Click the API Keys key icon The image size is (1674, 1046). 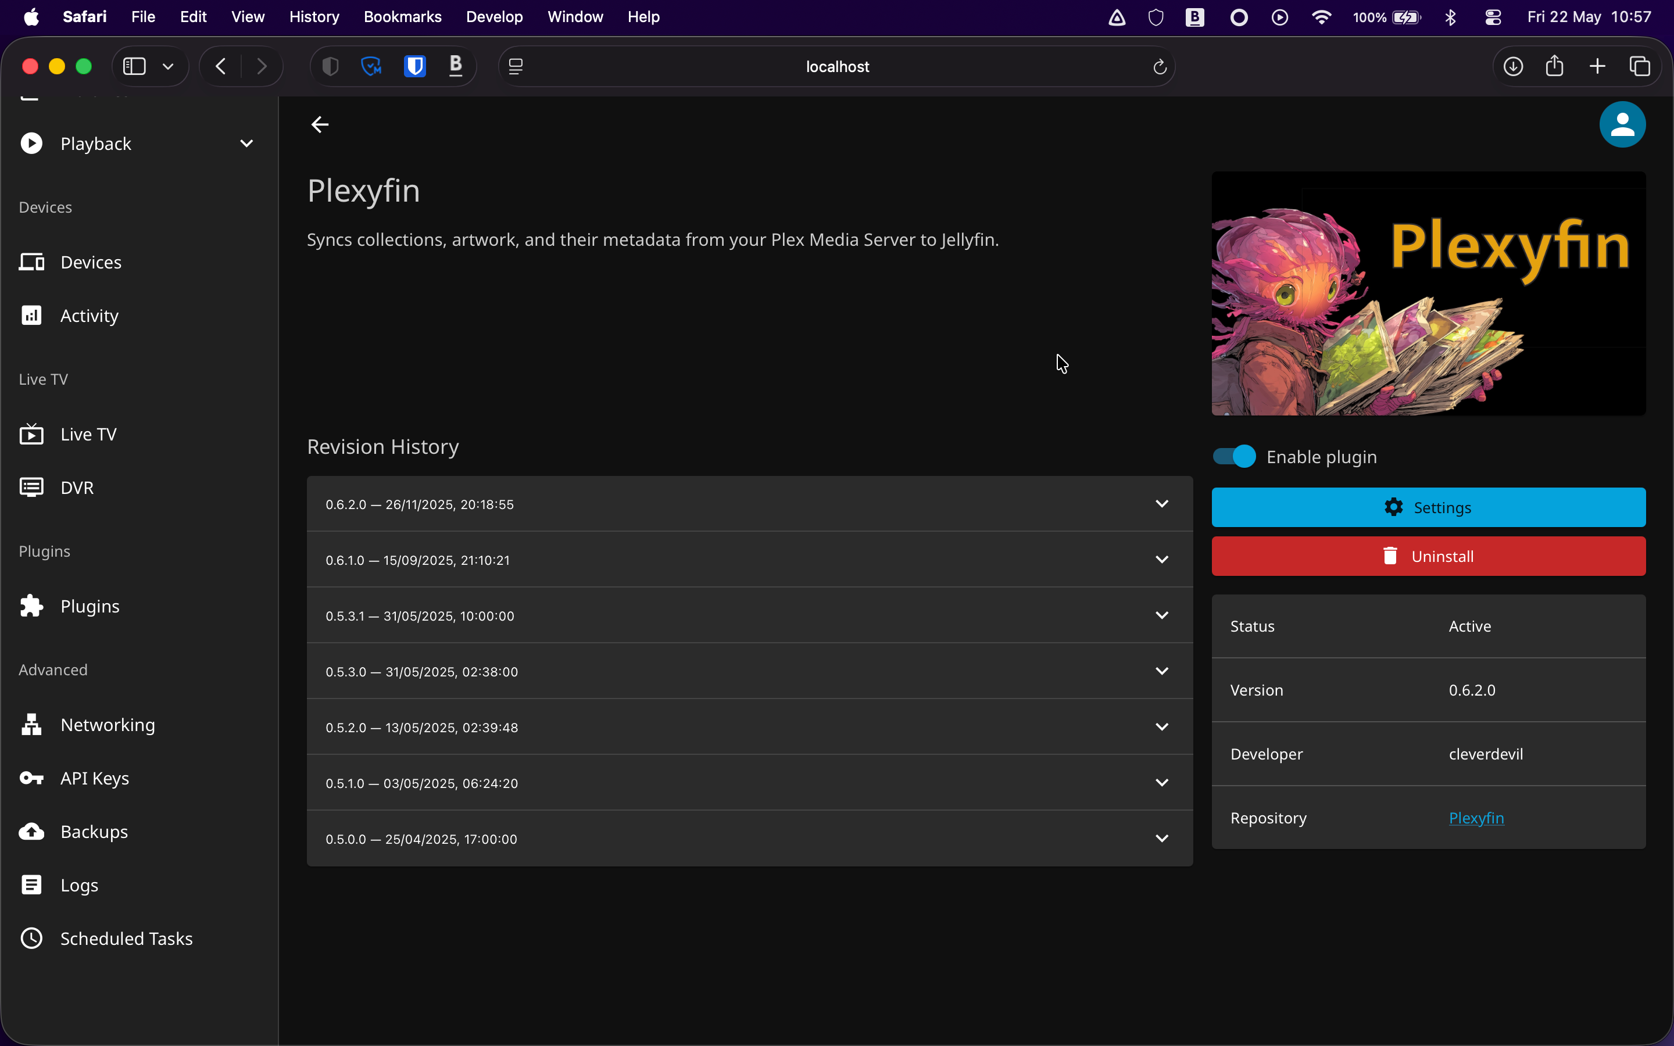(31, 778)
